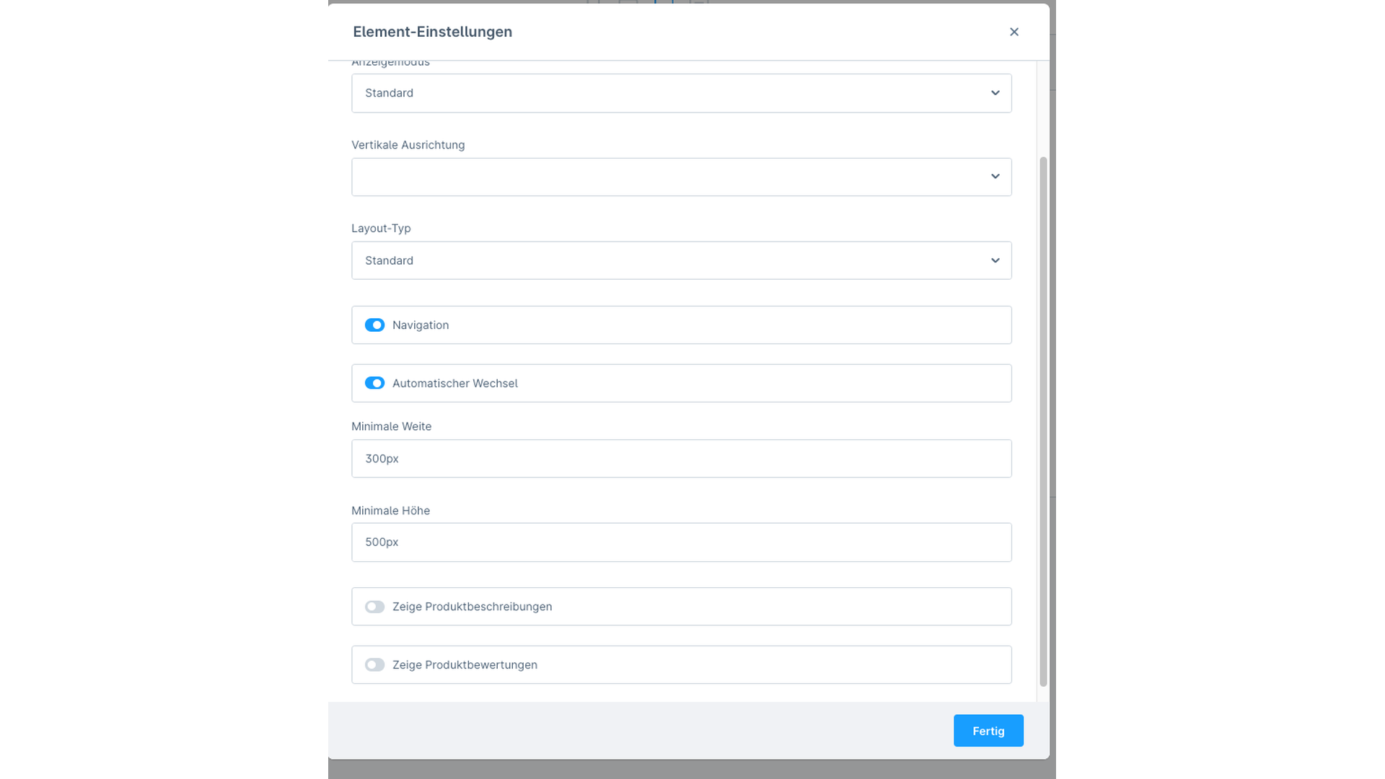Open the Layout-Typ Standard dropdown

coord(681,260)
